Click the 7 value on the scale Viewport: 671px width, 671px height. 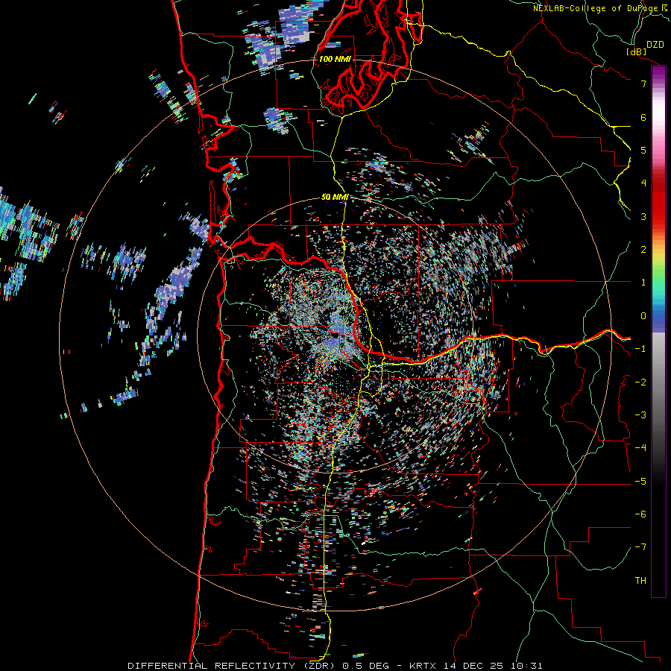pyautogui.click(x=643, y=84)
